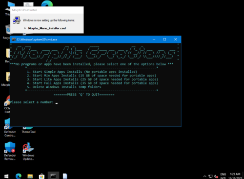The height and width of the screenshot is (179, 244).
Task: Click the Morphs_Menu_Installer.cmd item arrow
Action: click(x=25, y=28)
